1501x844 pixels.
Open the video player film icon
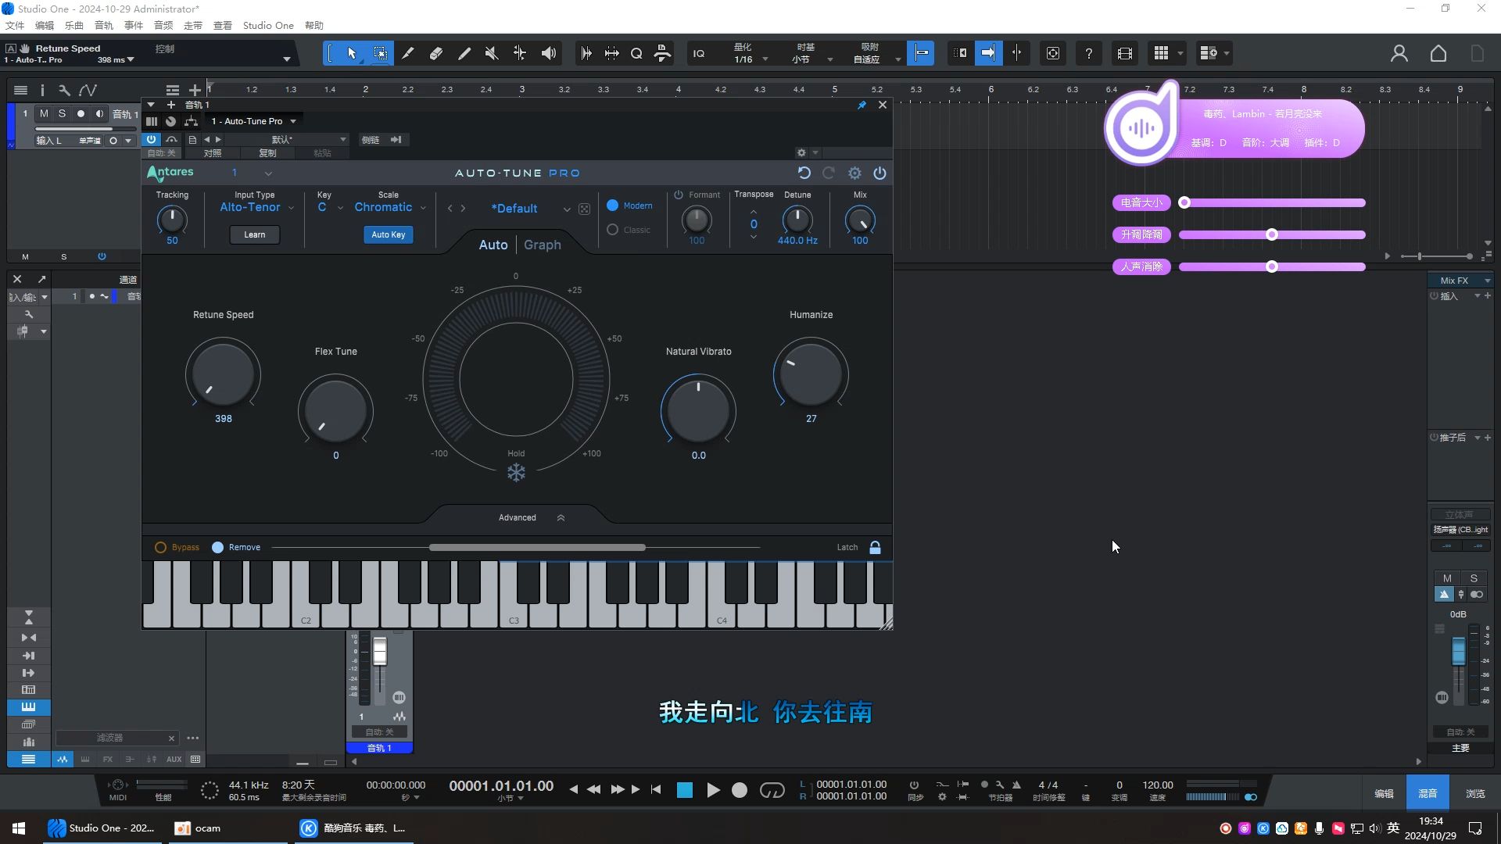(1124, 53)
